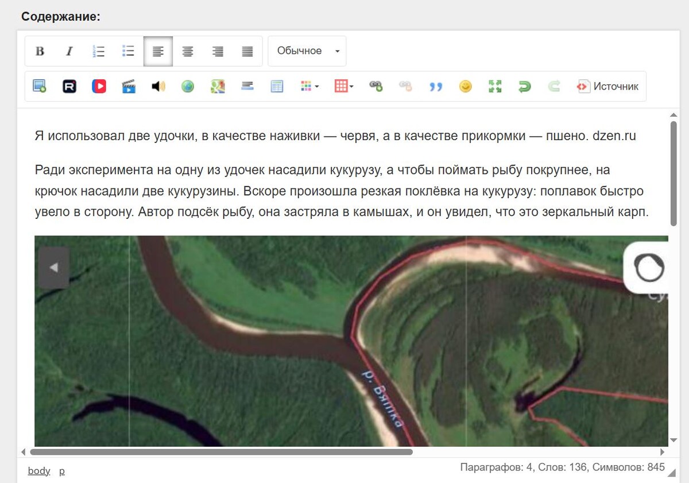Toggle bold formatting
Screen dimensions: 689x483
tap(40, 51)
